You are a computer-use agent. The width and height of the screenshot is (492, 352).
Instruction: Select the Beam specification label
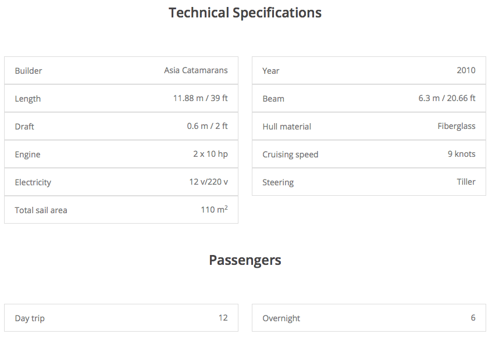(273, 99)
